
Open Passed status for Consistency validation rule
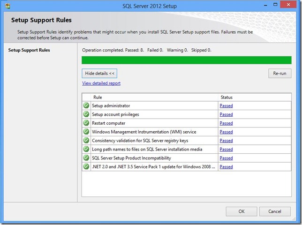[x=226, y=141]
